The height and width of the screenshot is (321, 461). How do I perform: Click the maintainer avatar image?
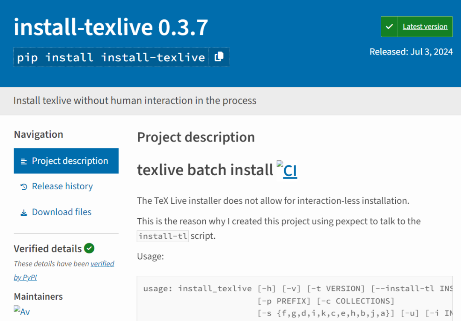click(22, 311)
